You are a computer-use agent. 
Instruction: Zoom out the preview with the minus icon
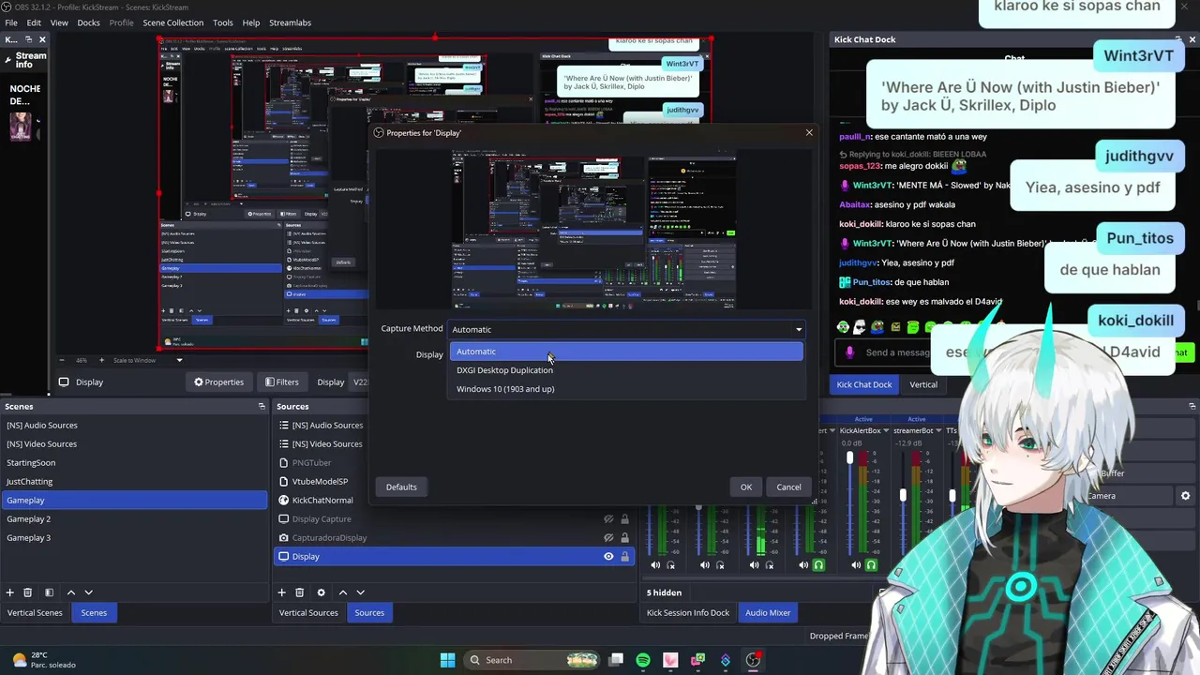(63, 360)
